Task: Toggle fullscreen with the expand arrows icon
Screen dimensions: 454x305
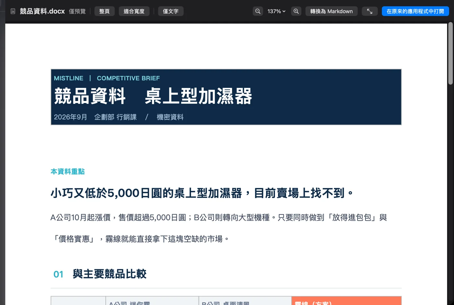Action: pos(370,11)
